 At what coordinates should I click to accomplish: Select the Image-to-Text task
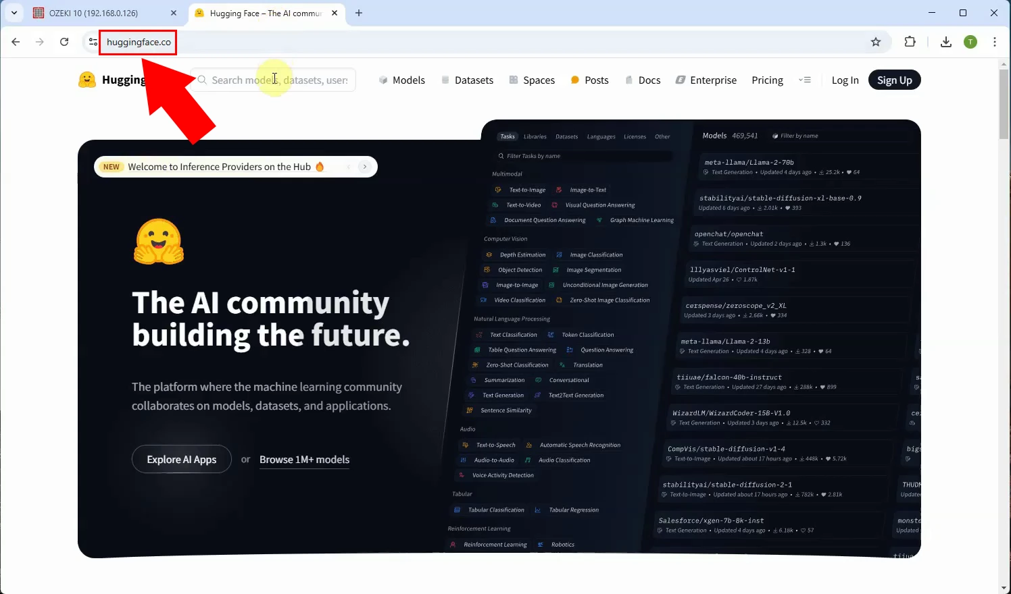581,190
